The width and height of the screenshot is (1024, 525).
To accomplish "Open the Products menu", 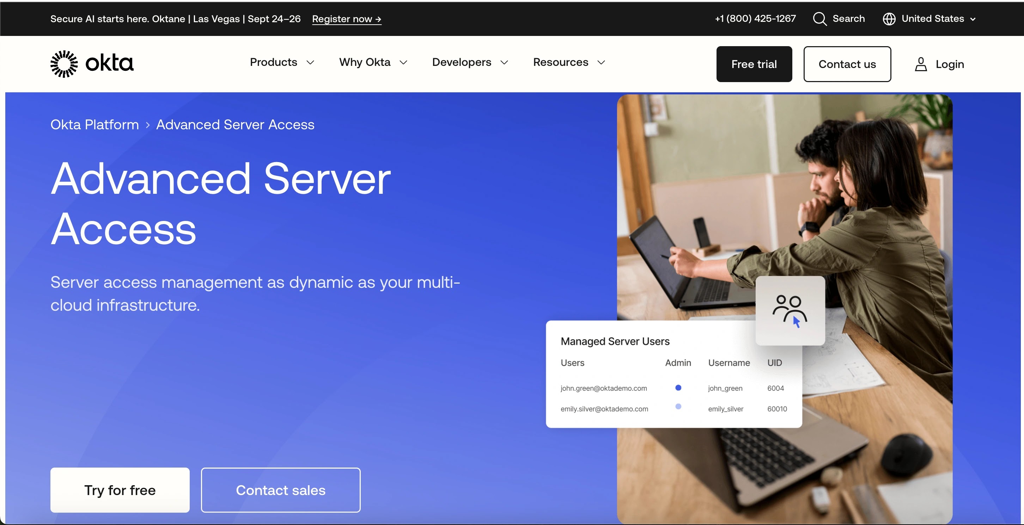I will point(274,62).
